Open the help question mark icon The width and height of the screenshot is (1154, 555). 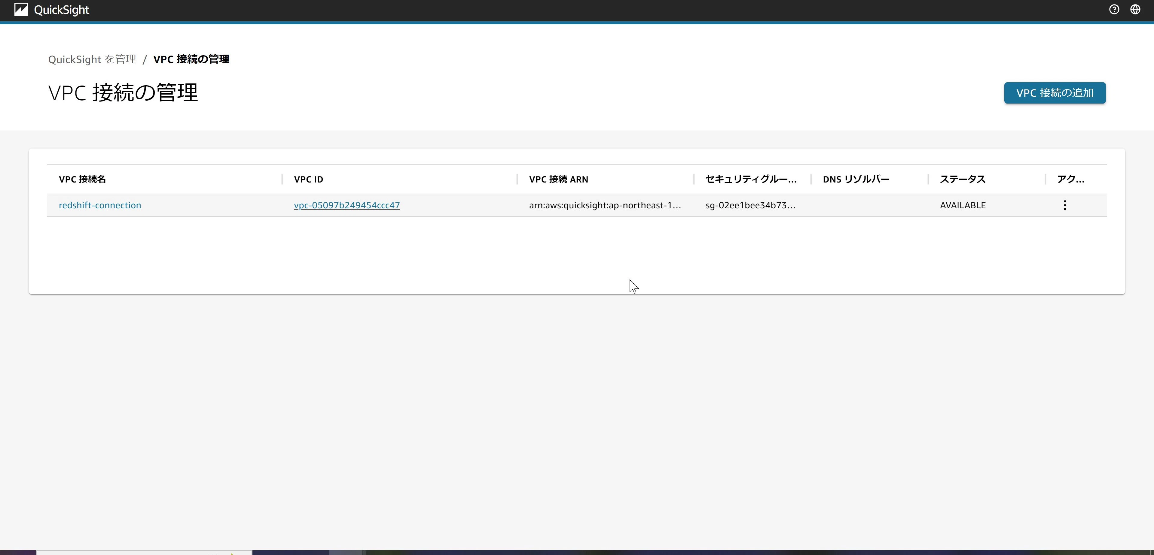(x=1114, y=9)
